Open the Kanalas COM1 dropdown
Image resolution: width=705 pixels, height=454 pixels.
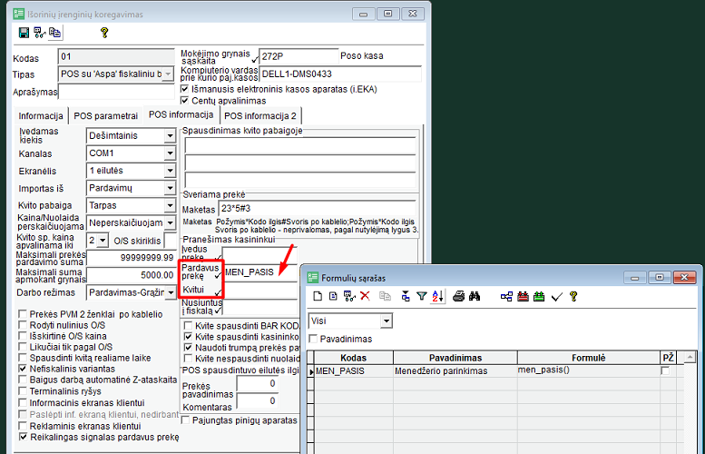(170, 153)
